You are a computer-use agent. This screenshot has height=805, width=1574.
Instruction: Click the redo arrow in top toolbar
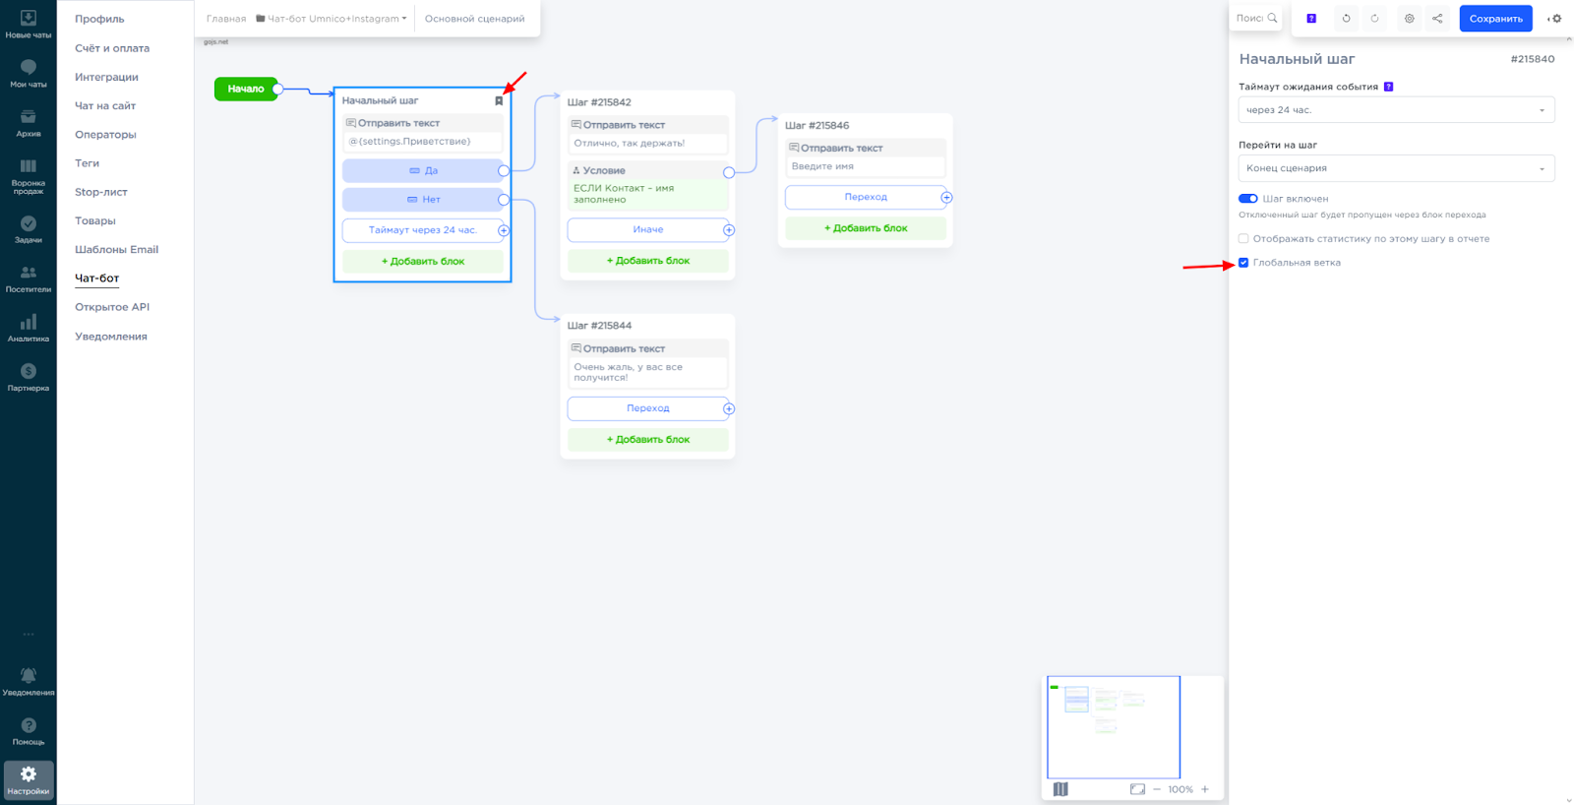[x=1374, y=19]
